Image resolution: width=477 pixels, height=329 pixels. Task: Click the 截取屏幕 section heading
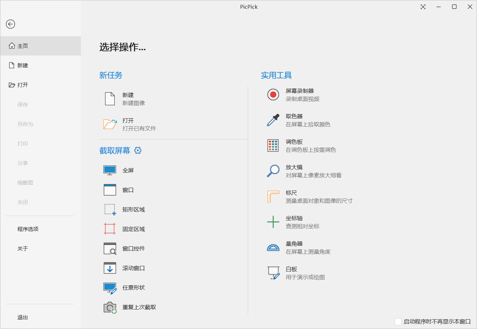click(x=115, y=150)
